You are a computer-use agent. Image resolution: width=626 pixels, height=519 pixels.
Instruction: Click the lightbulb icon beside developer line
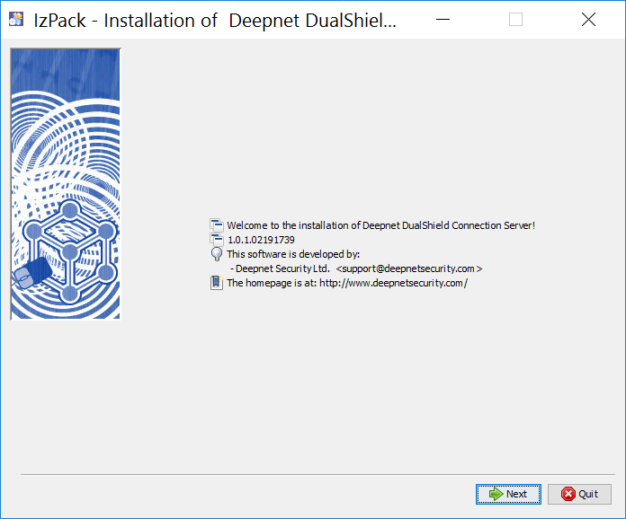click(216, 254)
